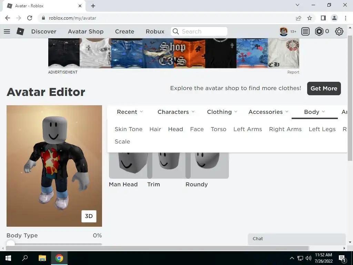353x265 pixels.
Task: Click the browser address bar URL
Action: click(x=72, y=18)
